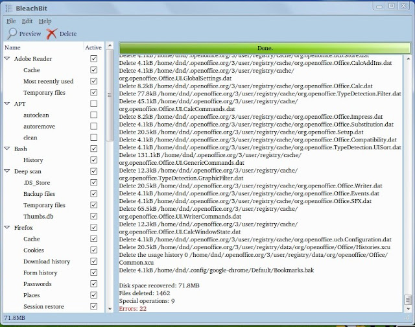Click the cleaner list scrollbar thumb
415x327 pixels.
110,95
